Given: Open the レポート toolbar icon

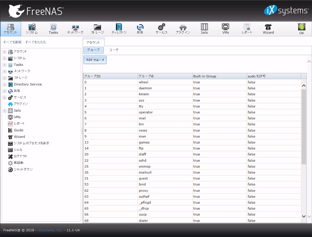Looking at the screenshot, I should (x=247, y=29).
